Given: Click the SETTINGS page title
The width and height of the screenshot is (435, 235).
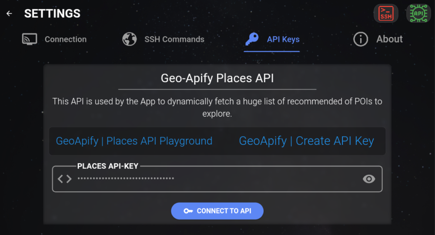Looking at the screenshot, I should (52, 13).
